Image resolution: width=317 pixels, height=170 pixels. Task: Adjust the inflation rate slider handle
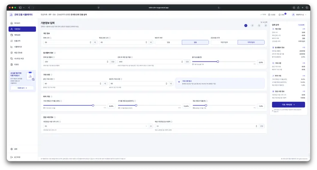[x=218, y=62]
